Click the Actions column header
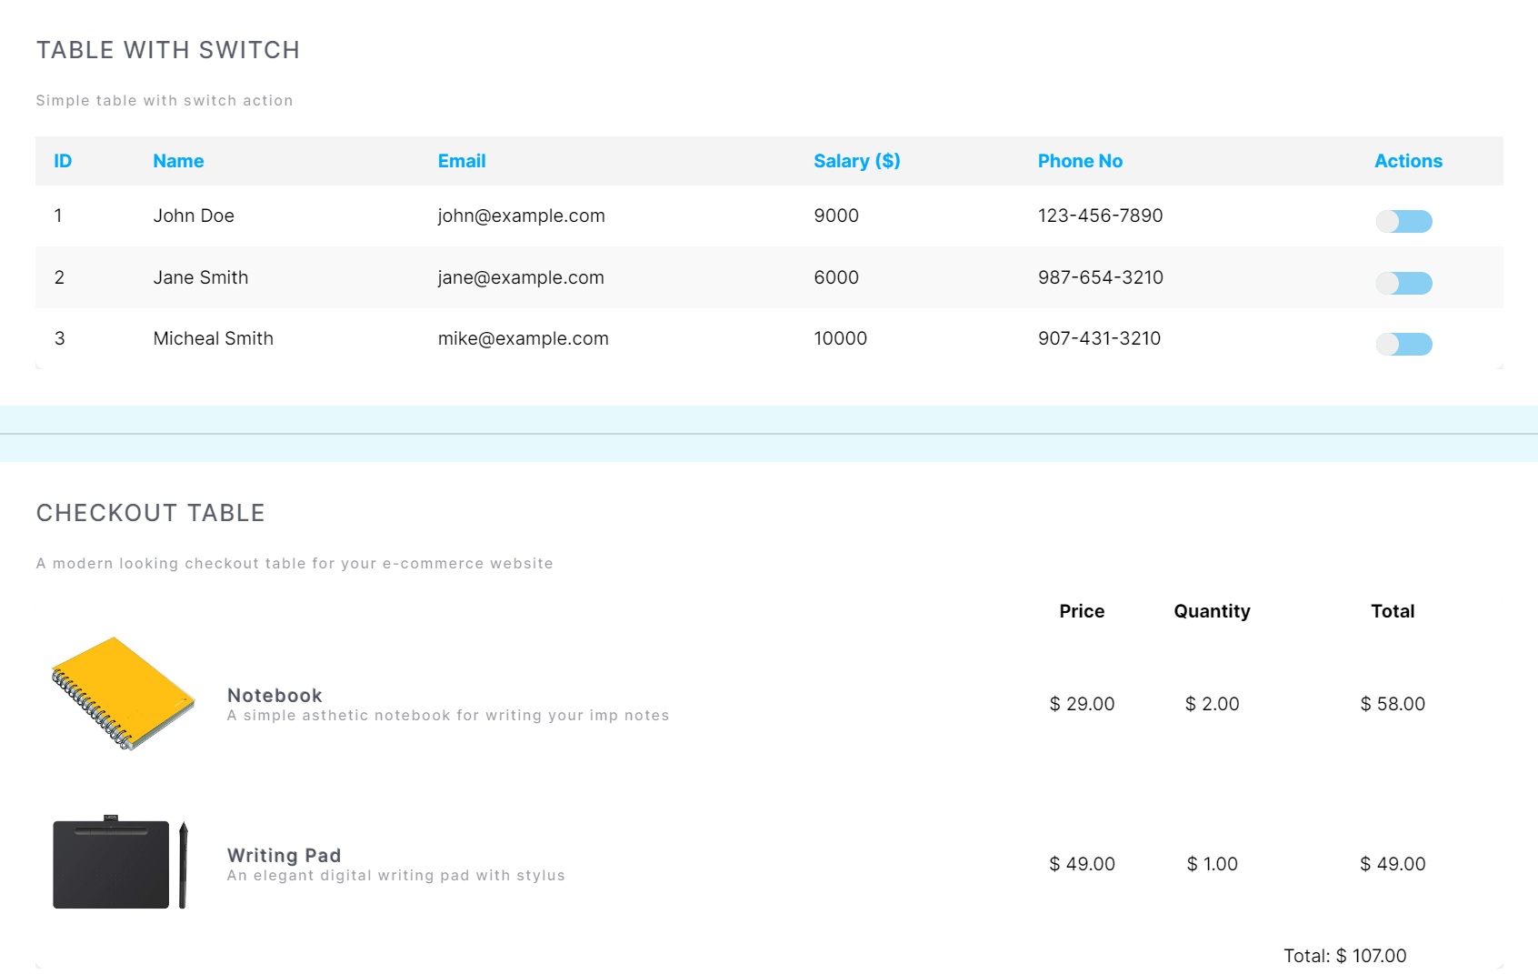 pyautogui.click(x=1408, y=161)
